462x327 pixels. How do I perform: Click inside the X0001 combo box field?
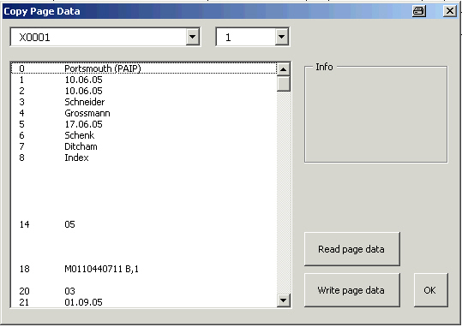pos(99,37)
